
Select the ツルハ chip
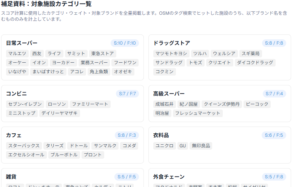click(x=200, y=54)
